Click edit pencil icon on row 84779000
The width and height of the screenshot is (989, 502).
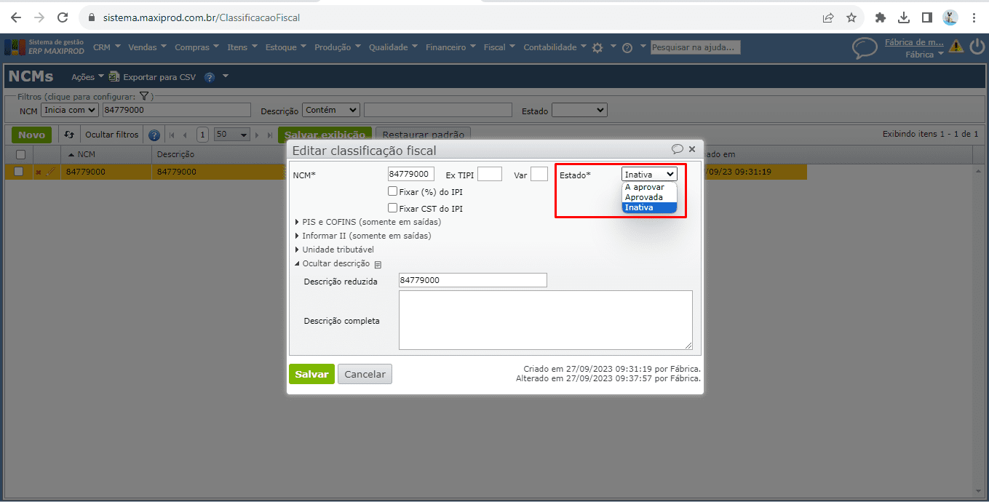point(50,172)
